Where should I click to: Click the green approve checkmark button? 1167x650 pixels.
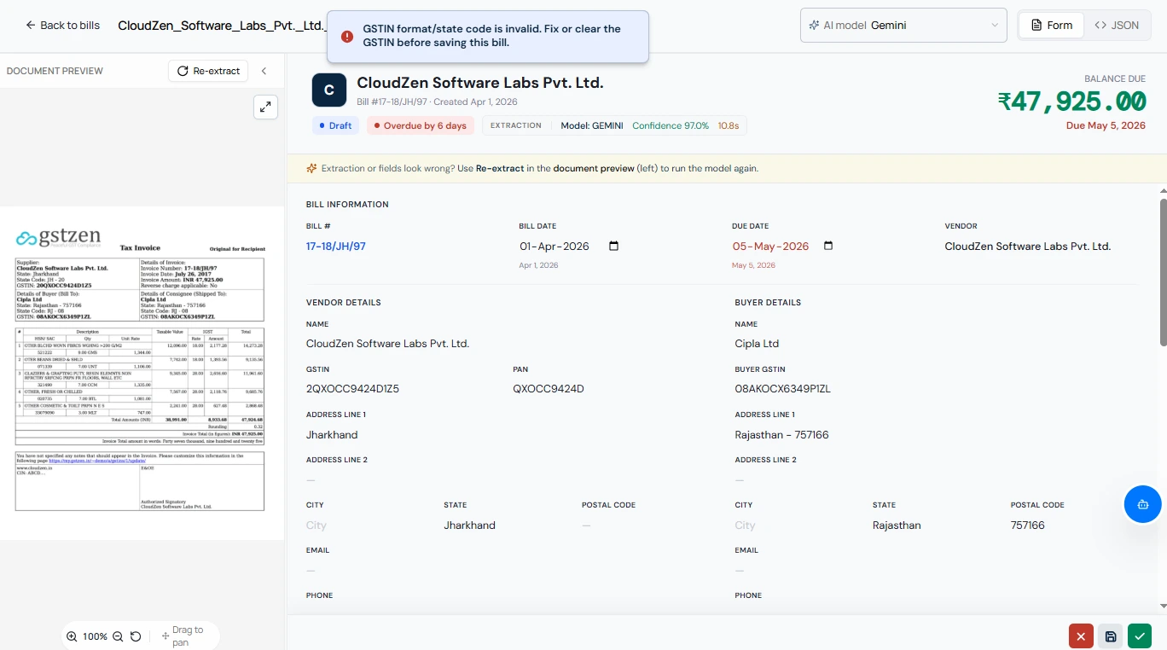[x=1139, y=636]
